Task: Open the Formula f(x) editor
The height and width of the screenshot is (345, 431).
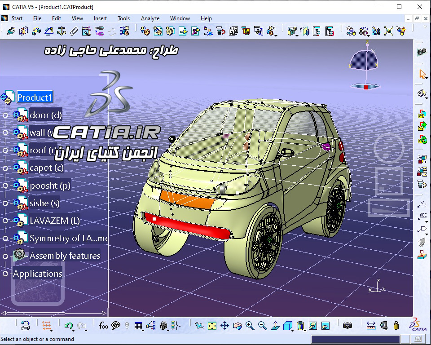Action: tap(103, 326)
